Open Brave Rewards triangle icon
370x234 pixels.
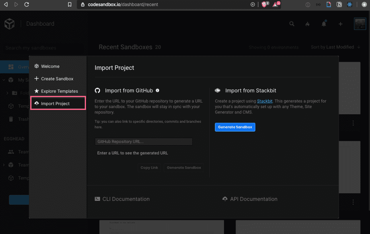275,4
